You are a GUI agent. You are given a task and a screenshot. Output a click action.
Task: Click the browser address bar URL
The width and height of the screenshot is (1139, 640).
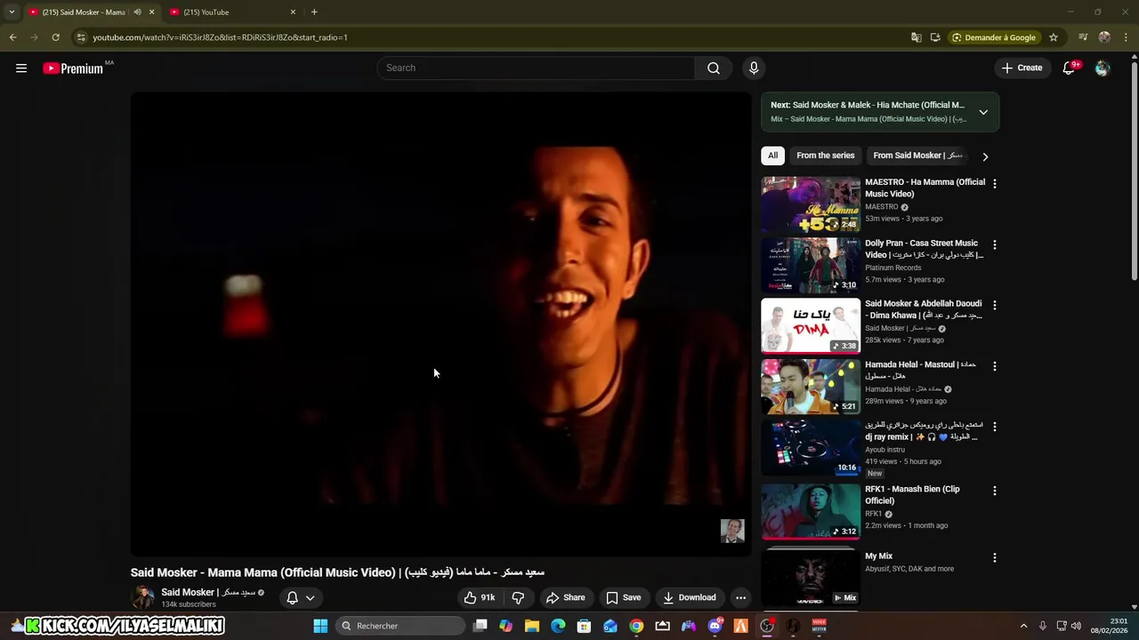[x=220, y=37]
